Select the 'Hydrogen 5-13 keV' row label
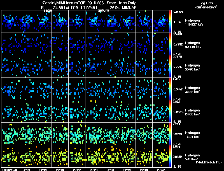The width and height of the screenshot is (224, 171). (x=192, y=157)
